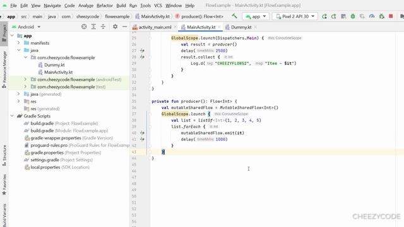Toggle the Favorites tool window
404x227 pixels.
click(x=4, y=185)
